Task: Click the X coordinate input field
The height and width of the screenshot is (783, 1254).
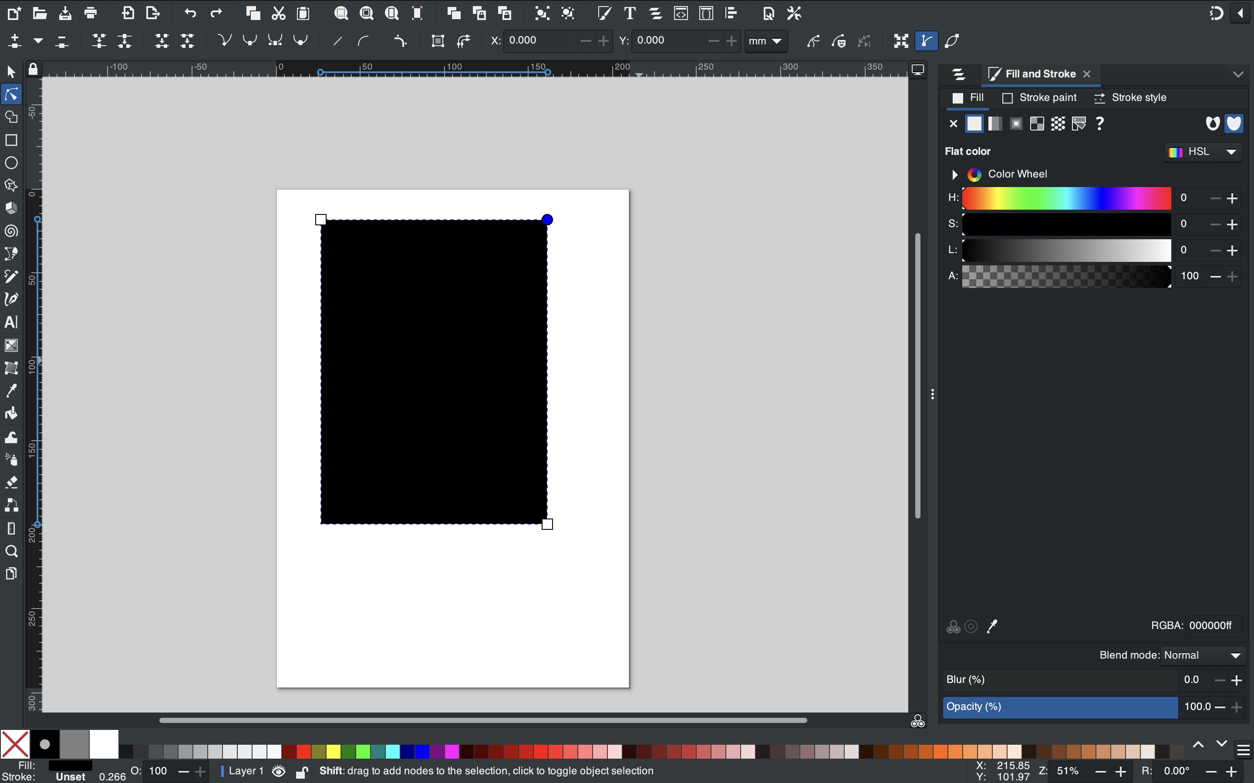Action: click(540, 41)
